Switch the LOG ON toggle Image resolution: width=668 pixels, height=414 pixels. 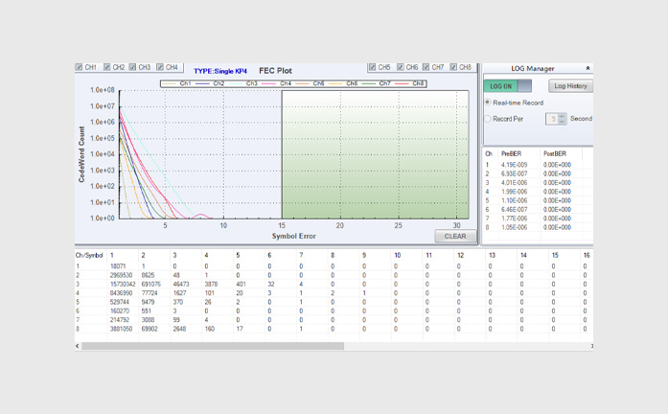click(508, 86)
